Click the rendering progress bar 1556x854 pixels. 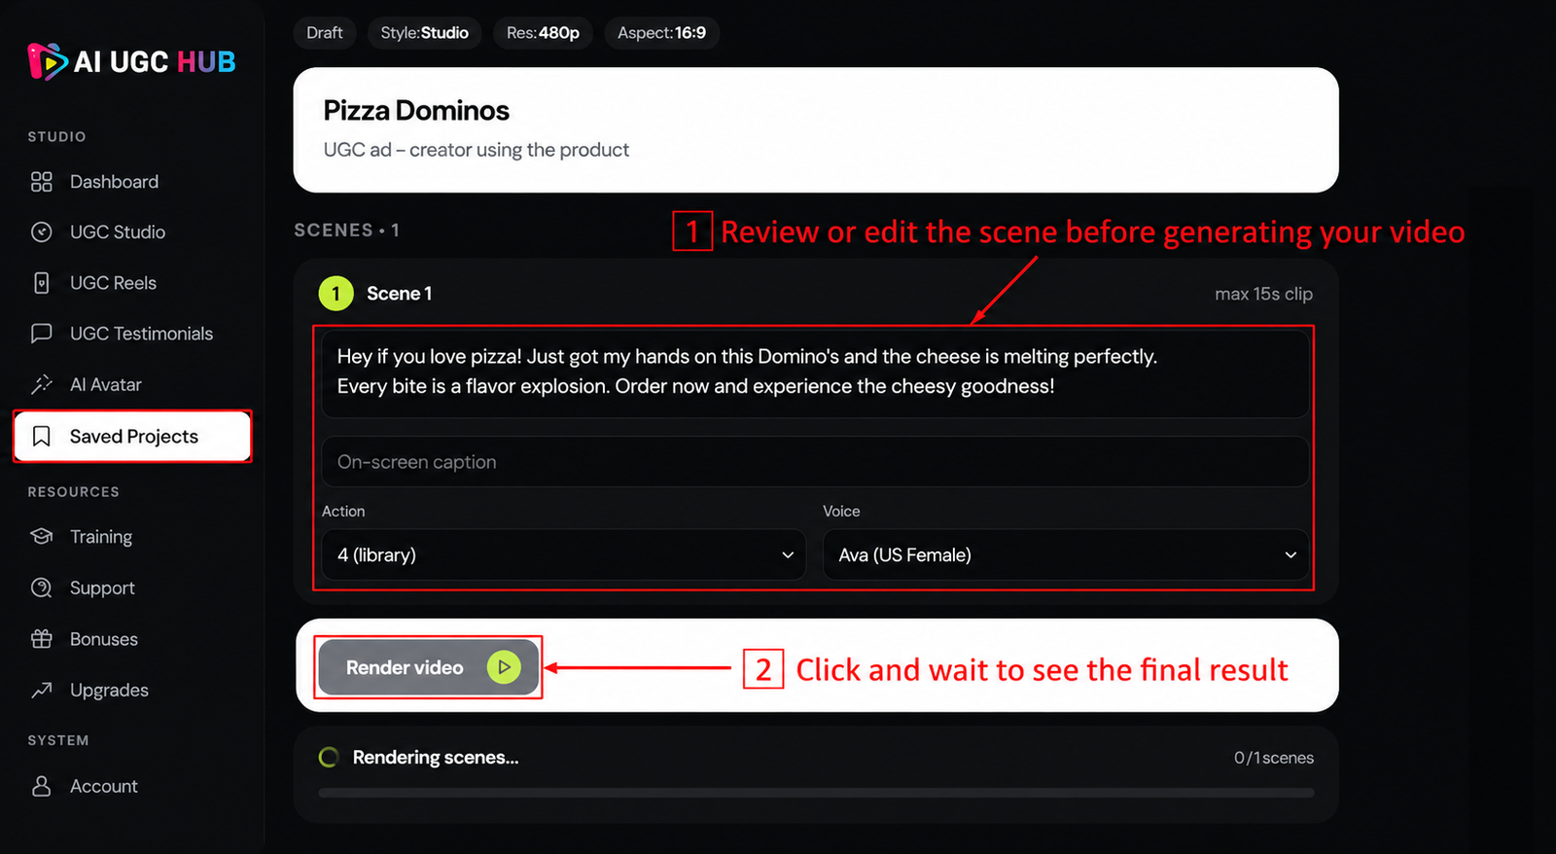pyautogui.click(x=816, y=793)
